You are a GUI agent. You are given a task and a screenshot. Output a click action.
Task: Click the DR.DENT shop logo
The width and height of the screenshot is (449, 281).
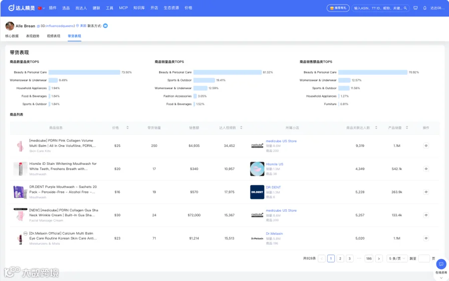pos(257,192)
